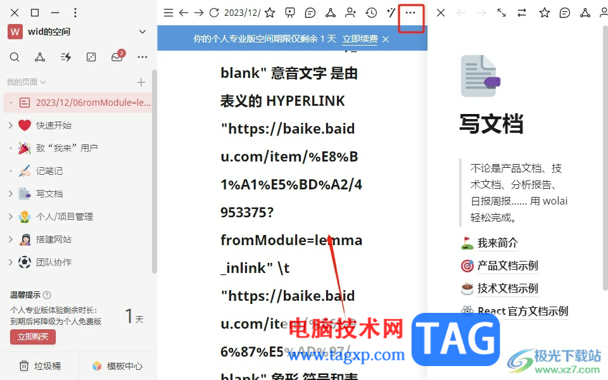Viewport: 608px width, 380px height.
Task: Open the quick actions lightning list icon
Action: point(66,58)
